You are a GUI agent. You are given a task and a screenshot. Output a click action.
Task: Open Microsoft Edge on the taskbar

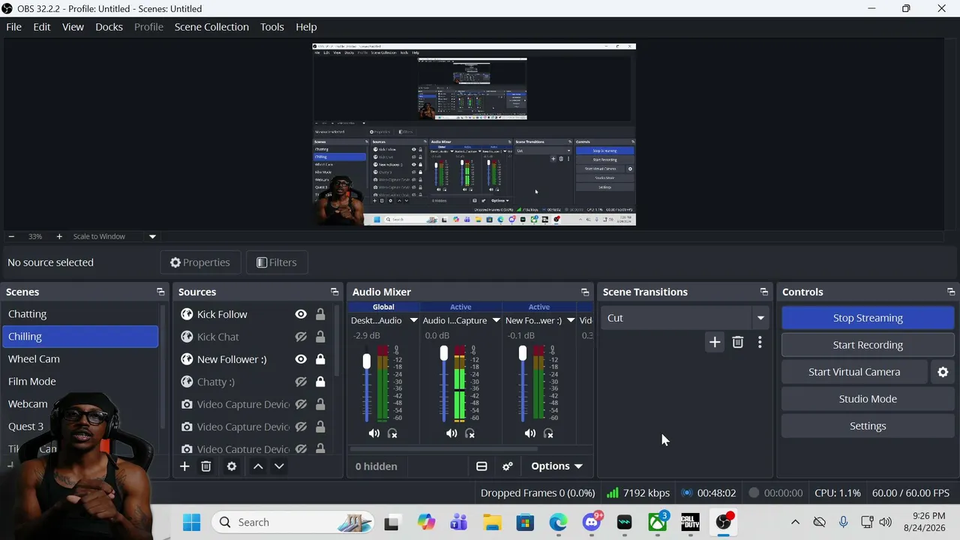pyautogui.click(x=558, y=522)
